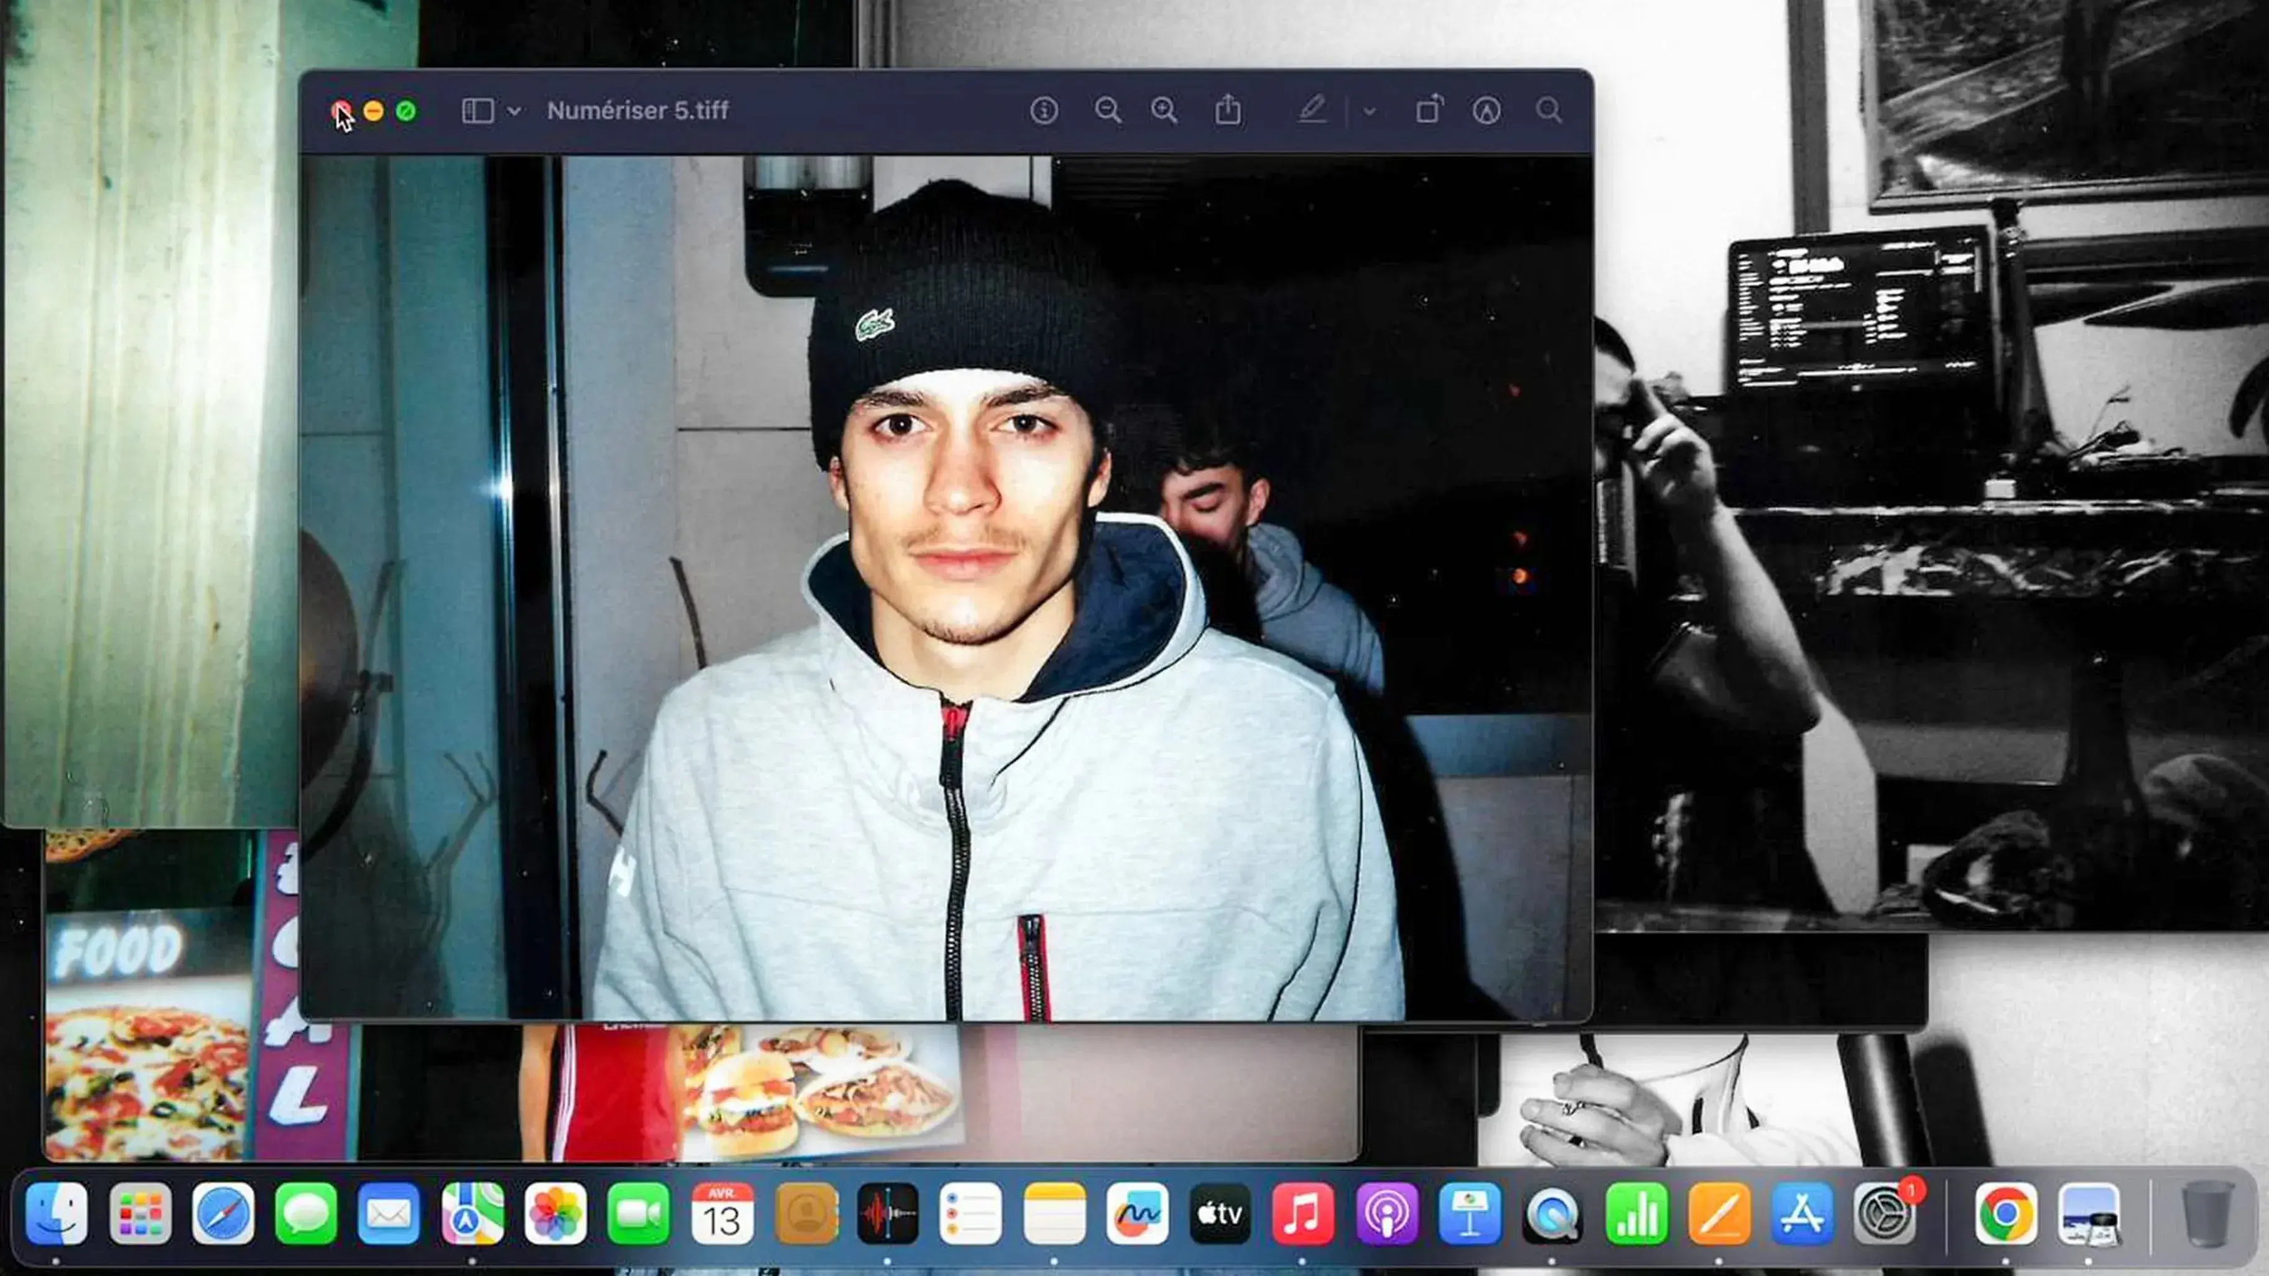2269x1276 pixels.
Task: Expand sidebar view options chevron
Action: click(514, 112)
